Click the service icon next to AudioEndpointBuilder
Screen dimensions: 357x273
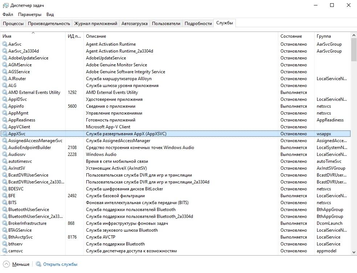[5, 148]
